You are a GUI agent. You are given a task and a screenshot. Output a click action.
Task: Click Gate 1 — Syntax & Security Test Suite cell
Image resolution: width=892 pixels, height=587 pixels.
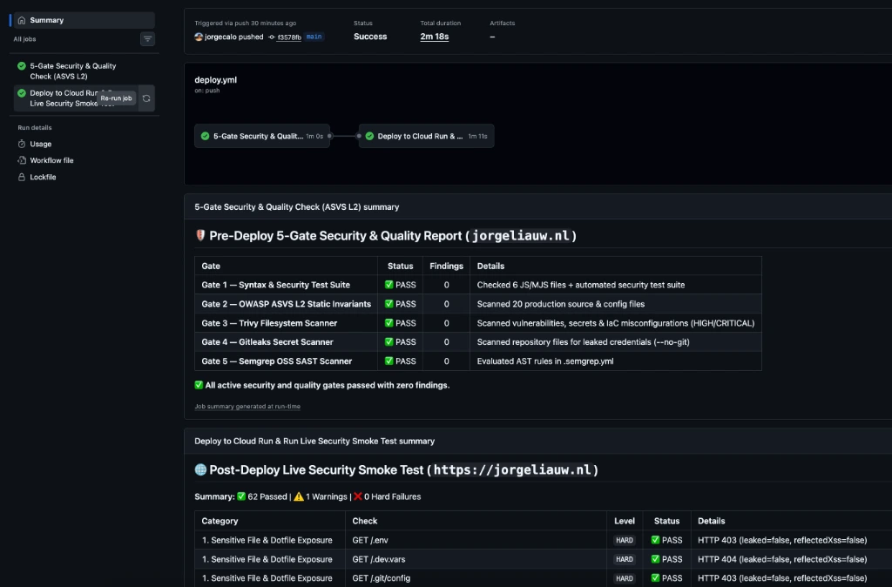coord(286,285)
